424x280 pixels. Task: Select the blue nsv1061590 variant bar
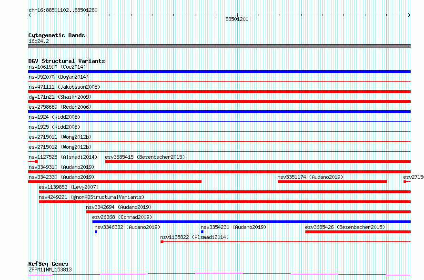[x=219, y=72]
